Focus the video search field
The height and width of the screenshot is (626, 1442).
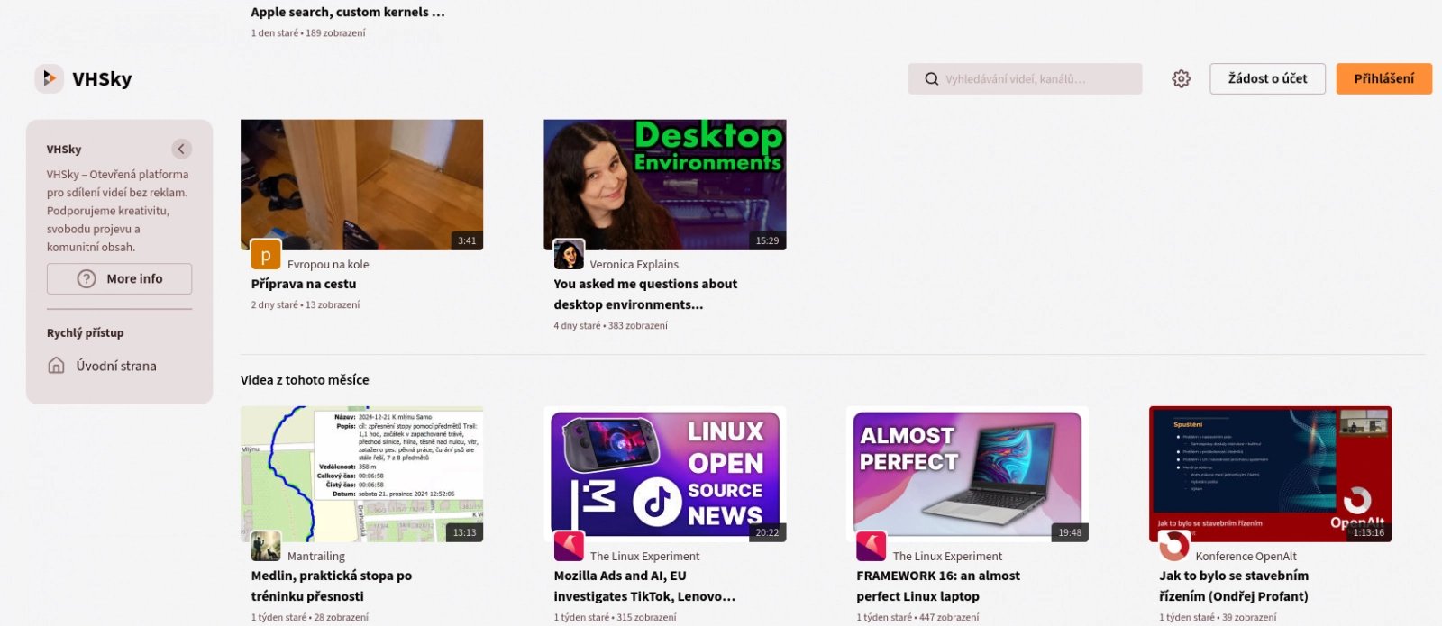[1026, 79]
